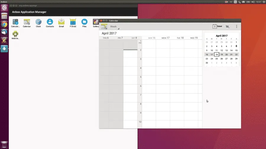This screenshot has height=149, width=266.
Task: Click the Anbox Application Manager title
Action: click(x=29, y=12)
